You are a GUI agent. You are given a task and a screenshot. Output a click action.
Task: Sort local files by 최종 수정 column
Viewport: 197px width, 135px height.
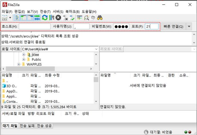[x=52, y=75]
